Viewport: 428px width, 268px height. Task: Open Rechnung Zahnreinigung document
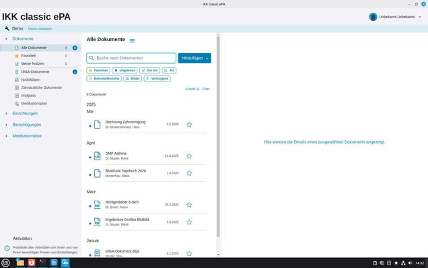(x=147, y=125)
